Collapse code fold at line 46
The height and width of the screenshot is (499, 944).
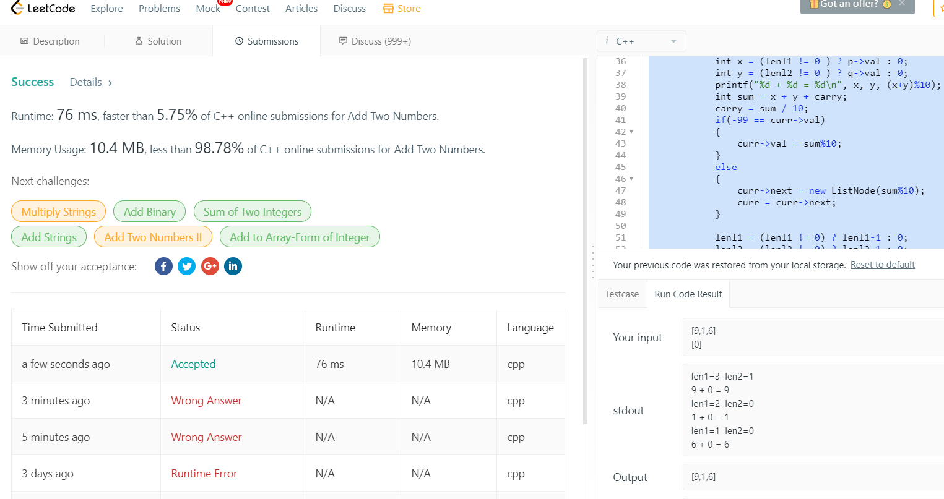[x=631, y=179]
